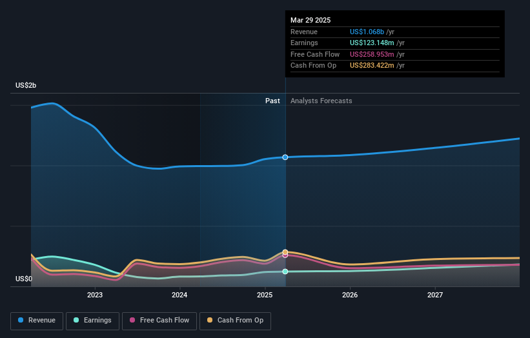The height and width of the screenshot is (338, 530).
Task: Select the orange Cash From Op data point
Action: click(x=285, y=252)
